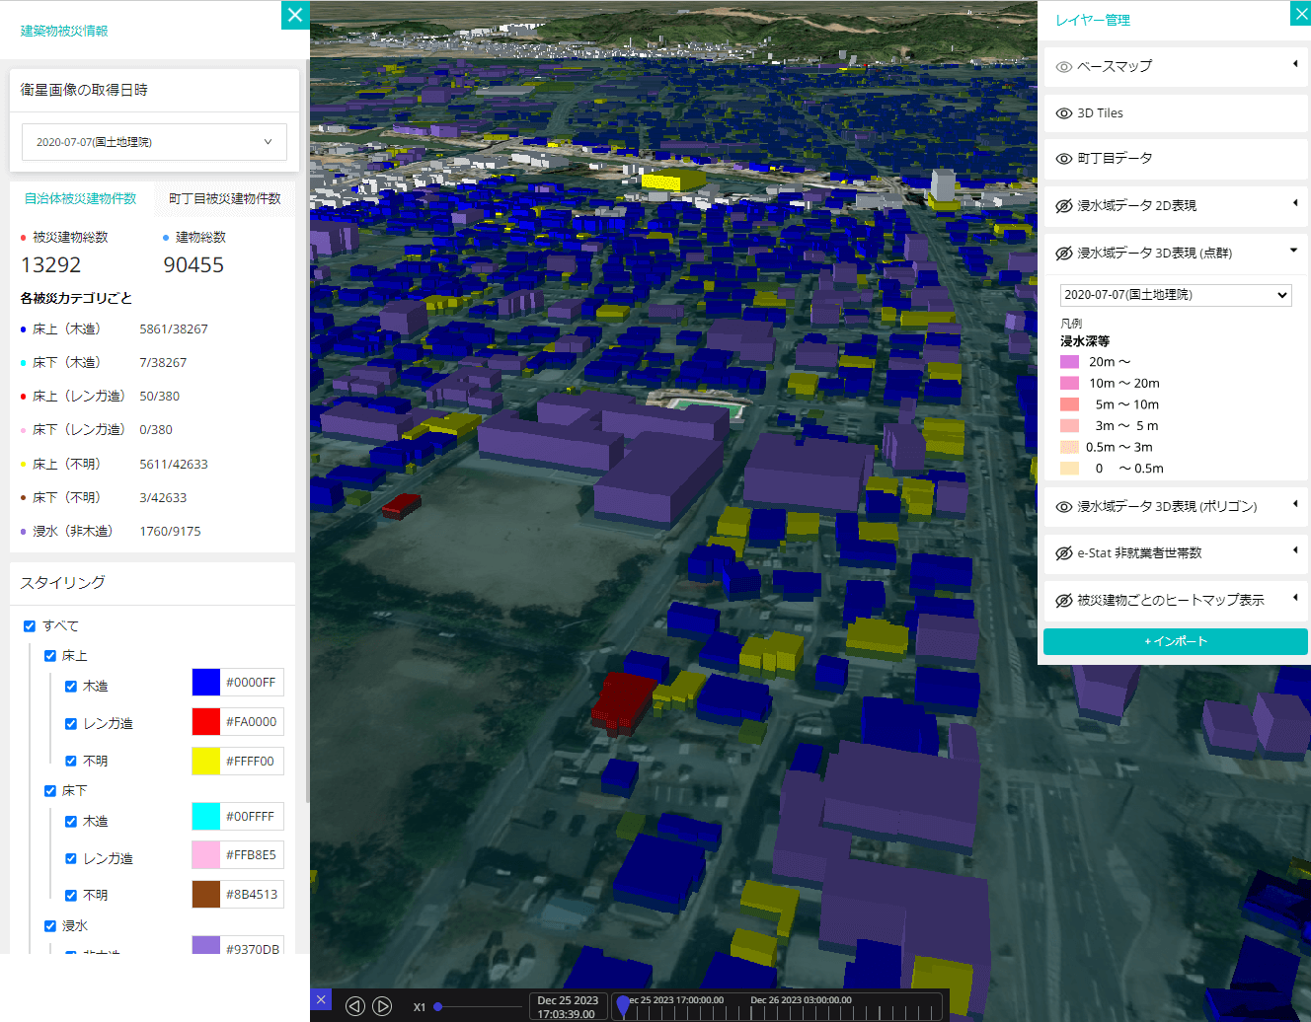1311x1022 pixels.
Task: Hide the 町丁目データ layer
Action: (x=1064, y=159)
